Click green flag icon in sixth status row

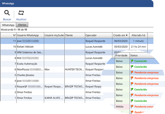point(132,90)
